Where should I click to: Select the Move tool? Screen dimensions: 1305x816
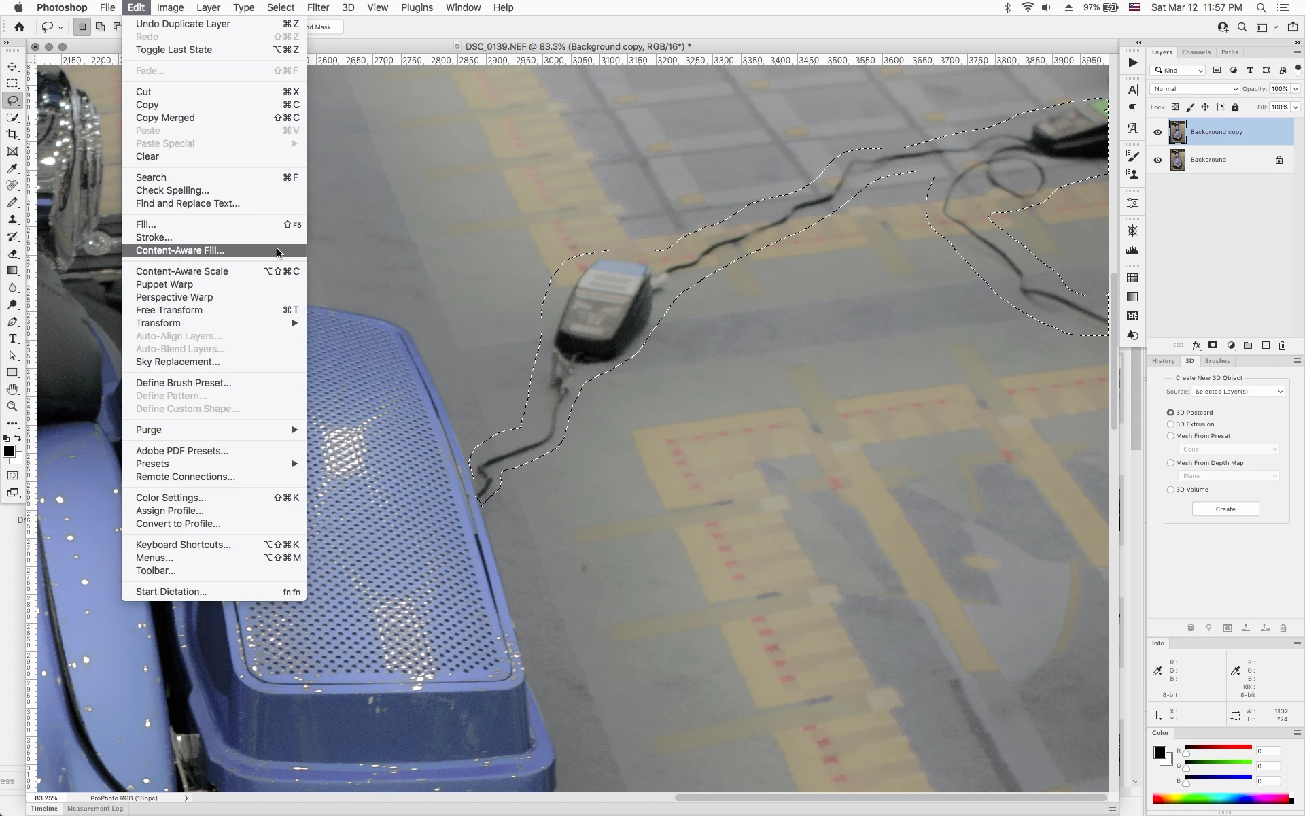click(x=12, y=67)
